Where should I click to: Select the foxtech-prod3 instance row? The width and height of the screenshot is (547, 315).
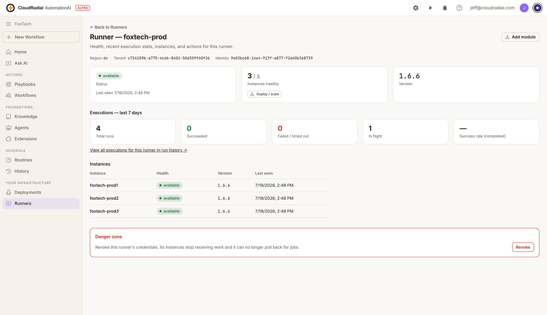coord(210,211)
